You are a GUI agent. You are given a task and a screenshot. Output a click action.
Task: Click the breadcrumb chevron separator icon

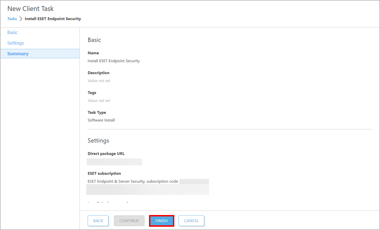(21, 19)
